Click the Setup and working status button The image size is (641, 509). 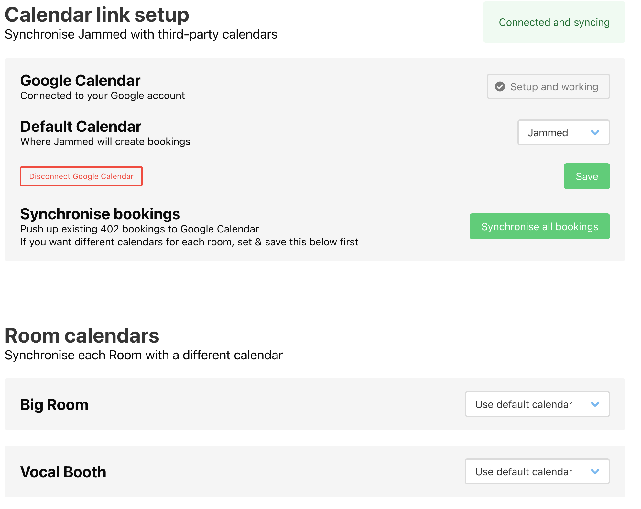point(548,86)
